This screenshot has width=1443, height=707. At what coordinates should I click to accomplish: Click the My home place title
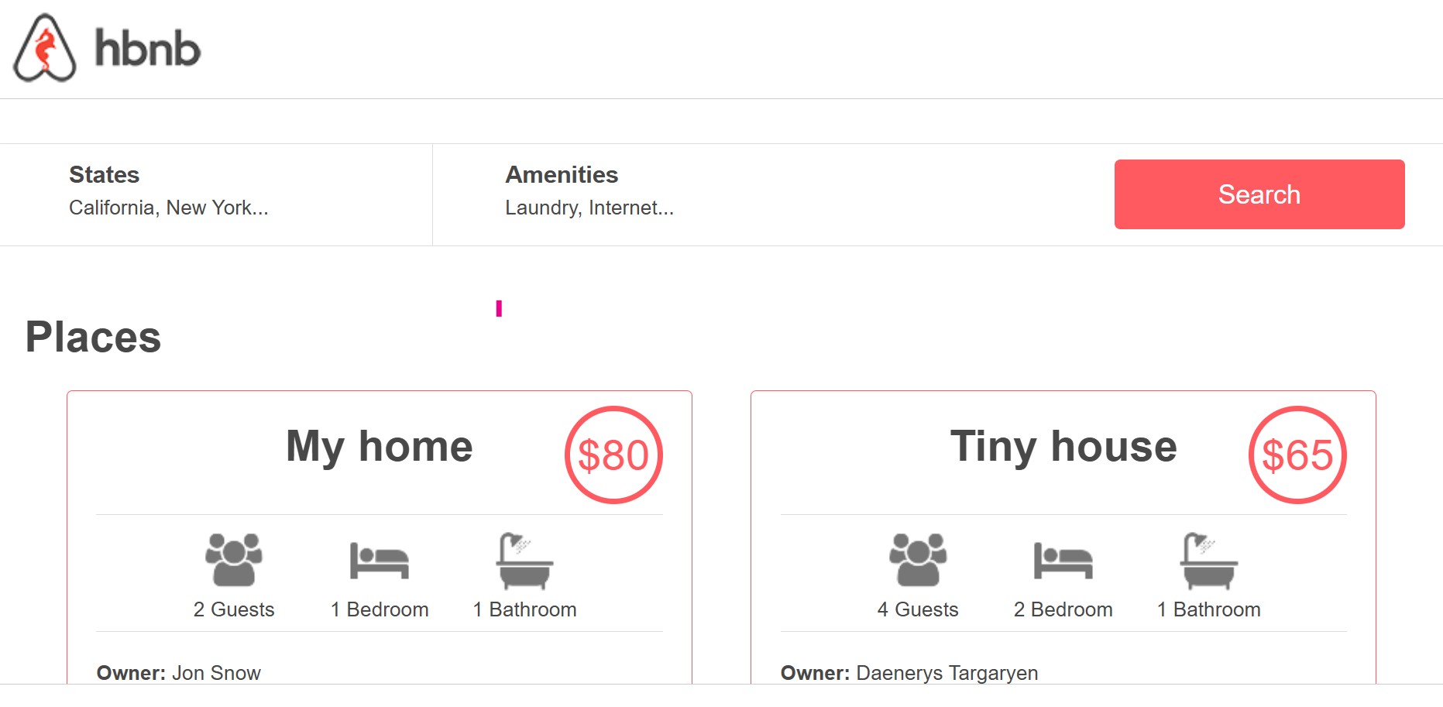(379, 447)
